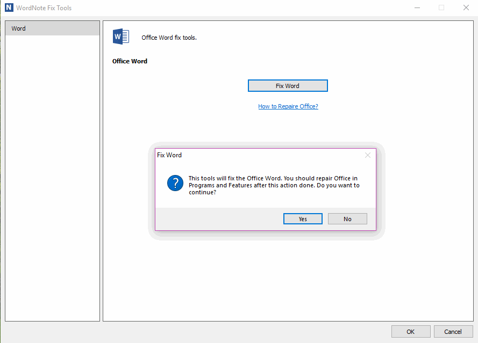Click the OK button

coord(411,331)
